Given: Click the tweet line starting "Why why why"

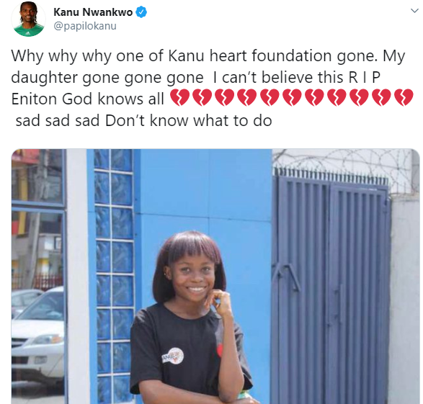Looking at the screenshot, I should click(x=208, y=56).
